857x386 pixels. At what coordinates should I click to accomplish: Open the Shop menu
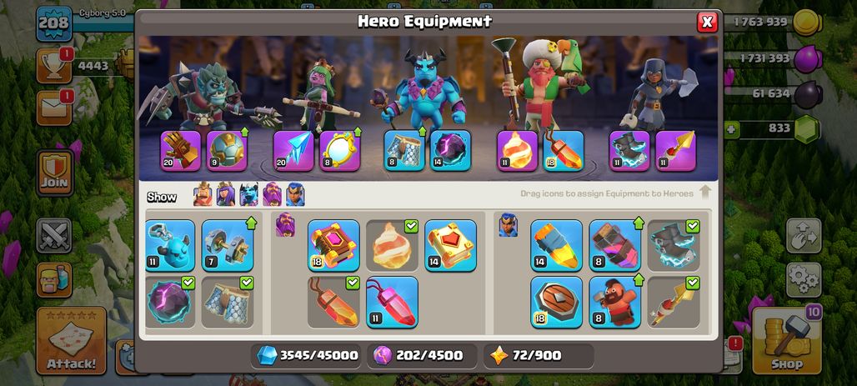click(787, 341)
